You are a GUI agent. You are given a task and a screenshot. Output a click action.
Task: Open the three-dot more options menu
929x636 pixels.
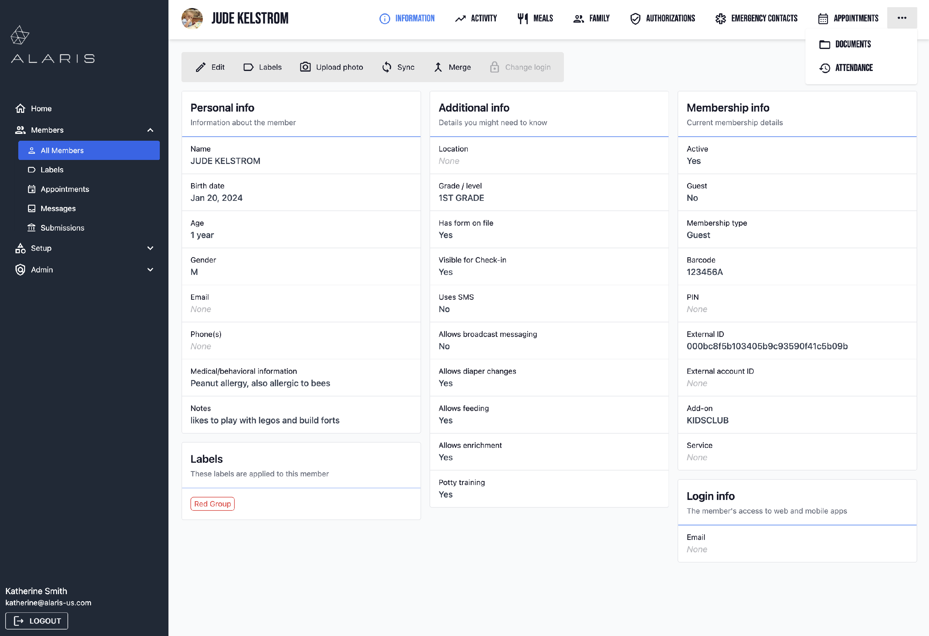click(x=902, y=18)
